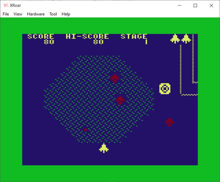
Task: Click the SCORE label text
Action: (x=41, y=36)
